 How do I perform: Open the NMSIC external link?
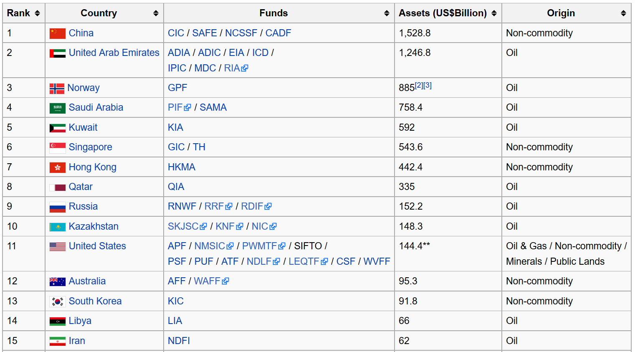(214, 246)
